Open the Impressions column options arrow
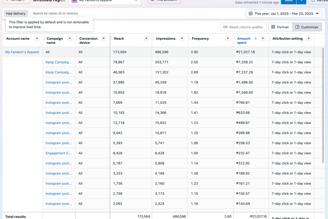 182,38
